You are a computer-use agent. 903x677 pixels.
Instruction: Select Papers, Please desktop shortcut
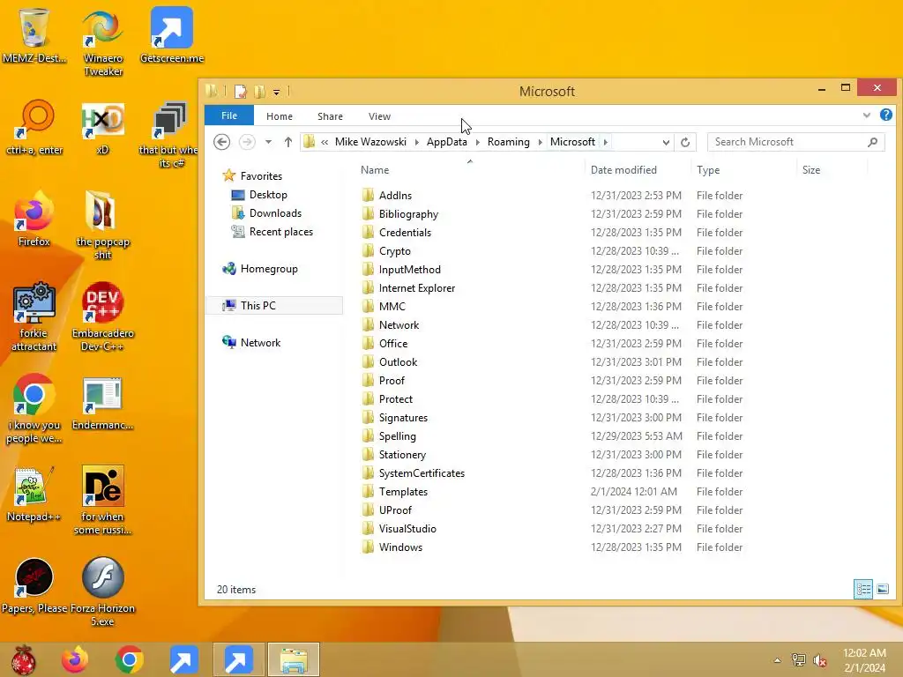[34, 585]
